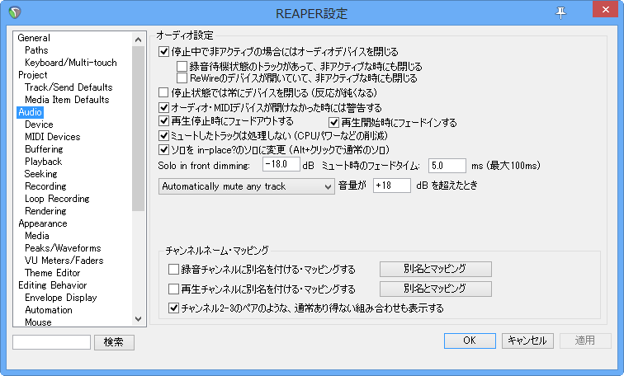The image size is (624, 376).
Task: Click the 検索 search button
Action: pos(114,342)
